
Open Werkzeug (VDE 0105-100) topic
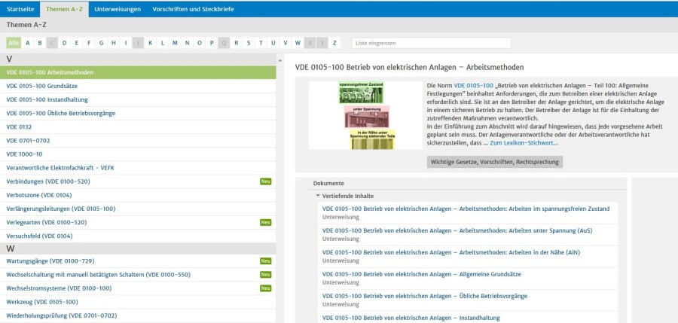tap(138, 302)
